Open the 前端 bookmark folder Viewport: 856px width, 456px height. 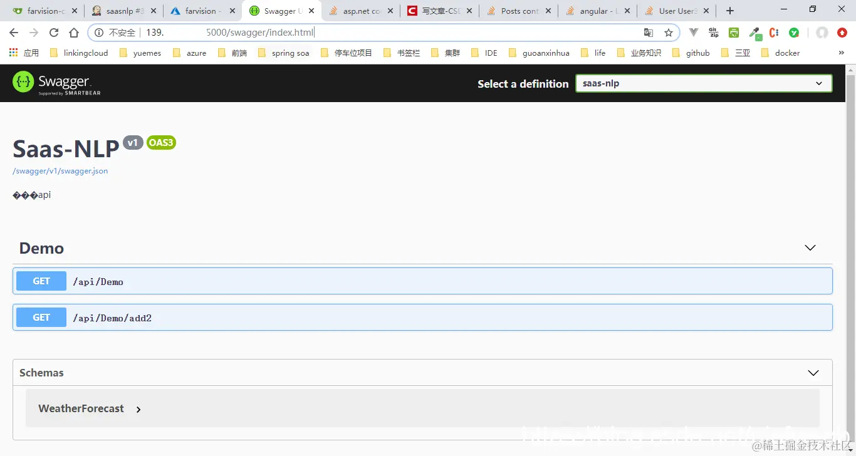[x=232, y=53]
